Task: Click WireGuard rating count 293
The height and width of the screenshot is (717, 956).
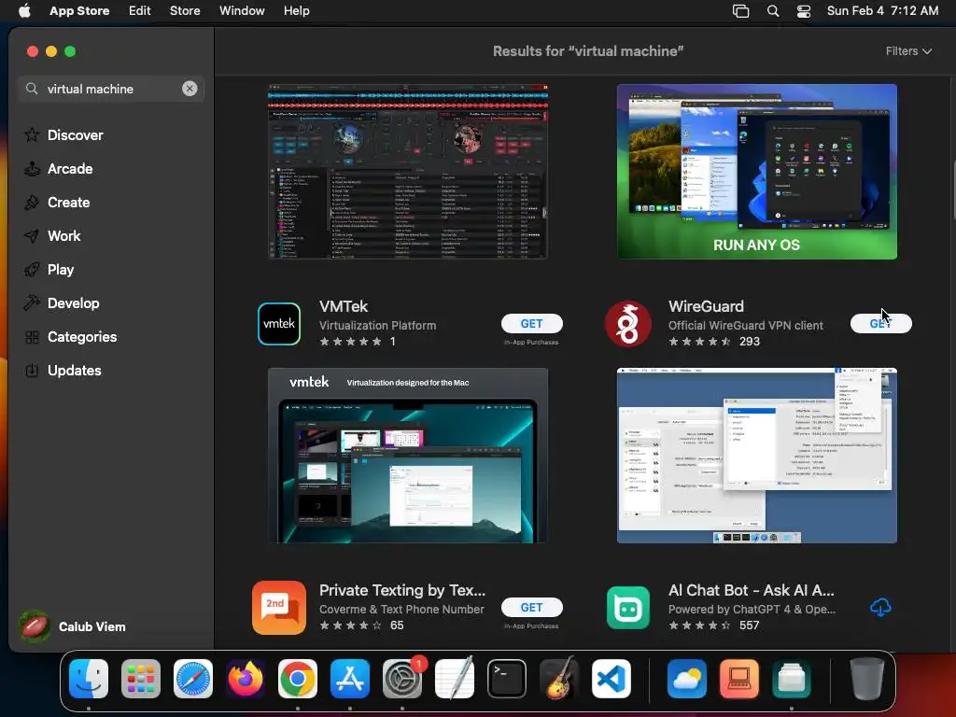Action: click(750, 342)
